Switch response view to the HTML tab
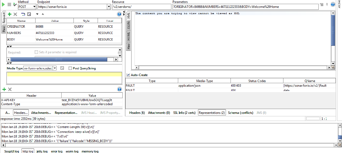 129,36
